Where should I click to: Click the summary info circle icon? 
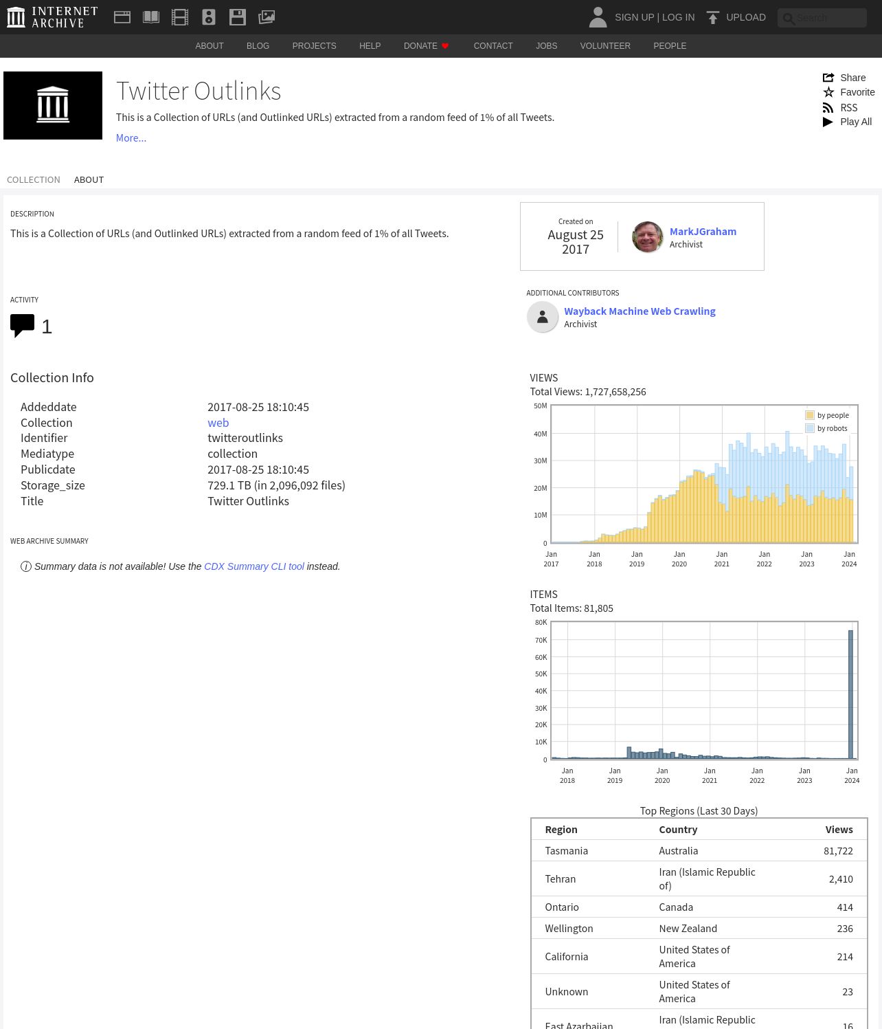click(x=26, y=566)
